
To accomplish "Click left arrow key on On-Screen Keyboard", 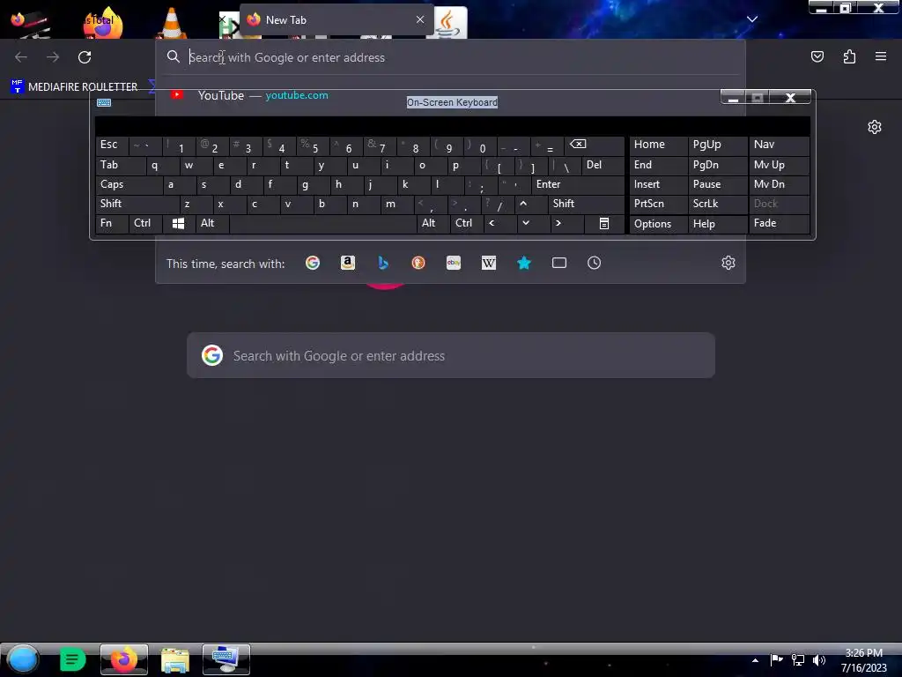I will [499, 223].
